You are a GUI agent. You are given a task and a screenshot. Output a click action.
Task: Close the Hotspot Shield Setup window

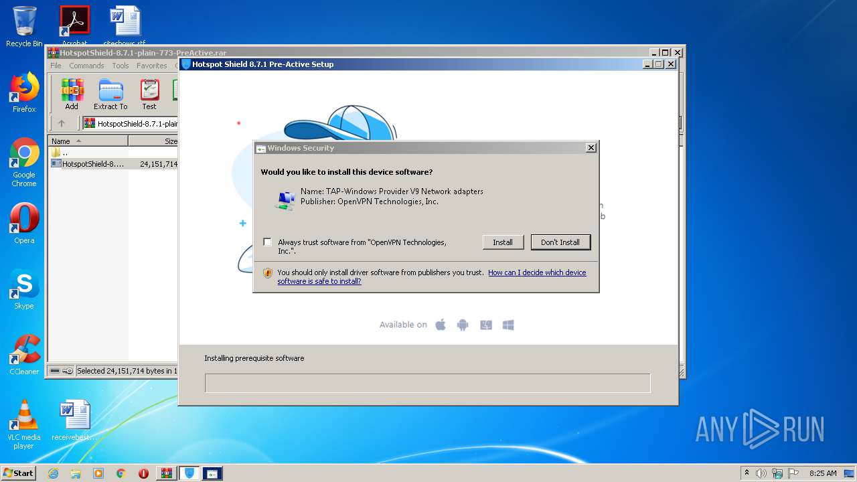point(672,64)
